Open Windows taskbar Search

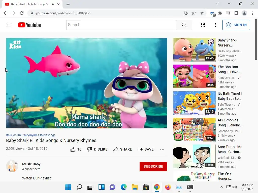tap(79, 187)
